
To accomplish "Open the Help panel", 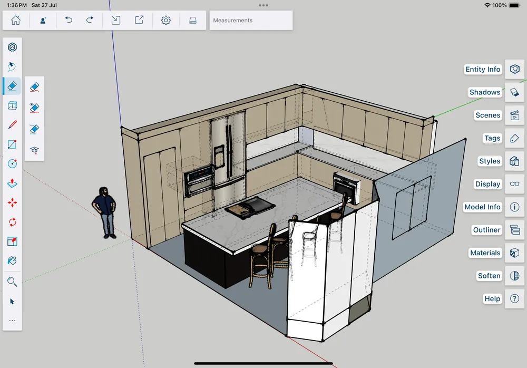I will pyautogui.click(x=514, y=298).
